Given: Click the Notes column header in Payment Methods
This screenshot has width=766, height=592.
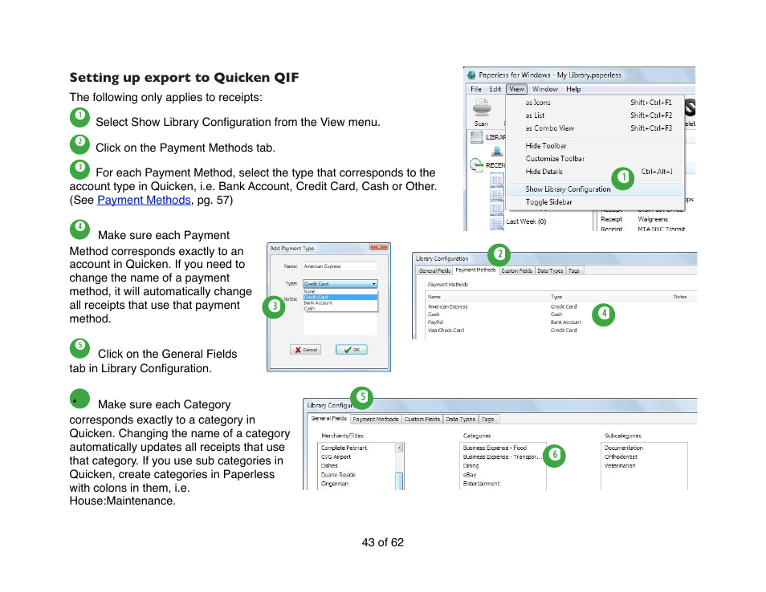Looking at the screenshot, I should pyautogui.click(x=680, y=297).
